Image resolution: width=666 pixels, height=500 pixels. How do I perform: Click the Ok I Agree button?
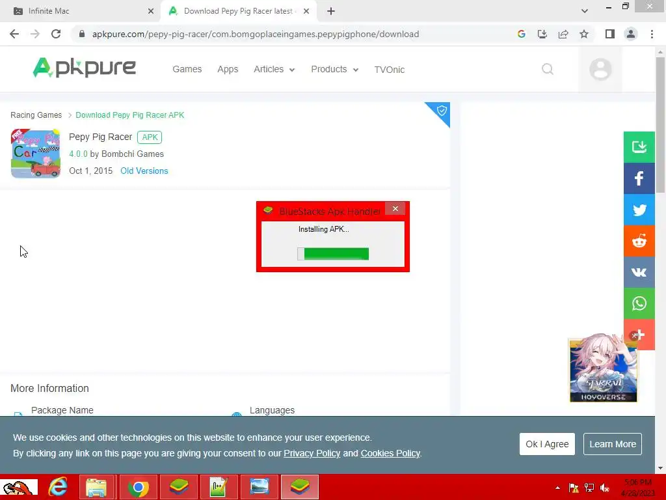point(547,444)
